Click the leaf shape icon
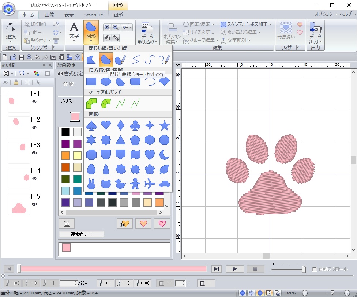357x297 pixels. (x=165, y=169)
